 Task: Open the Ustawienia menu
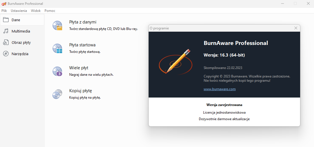19,11
